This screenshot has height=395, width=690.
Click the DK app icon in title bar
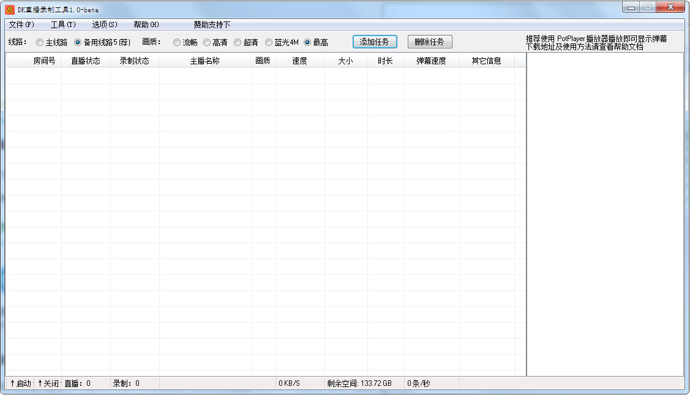10,9
